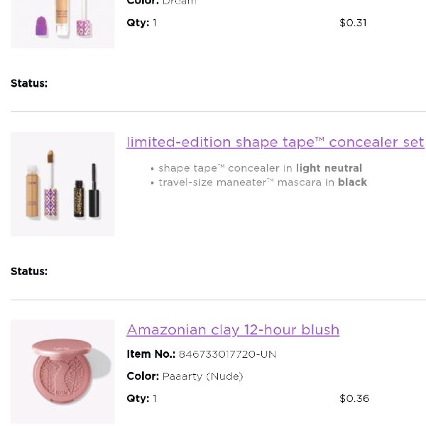Click the bold "light neutral" shade text
The image size is (426, 426).
coord(329,168)
